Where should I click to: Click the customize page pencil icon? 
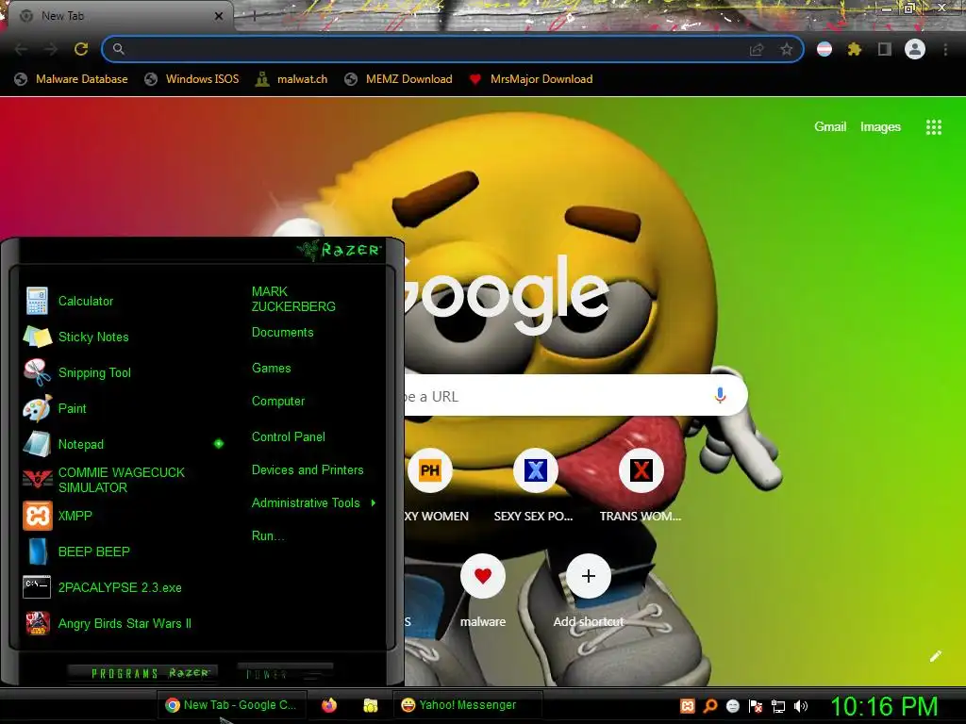[935, 656]
